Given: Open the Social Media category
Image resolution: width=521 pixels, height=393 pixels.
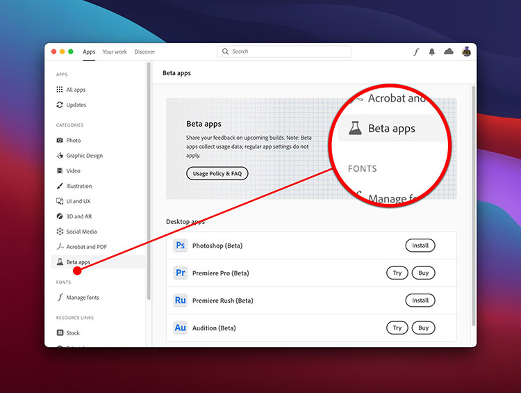Looking at the screenshot, I should point(81,231).
